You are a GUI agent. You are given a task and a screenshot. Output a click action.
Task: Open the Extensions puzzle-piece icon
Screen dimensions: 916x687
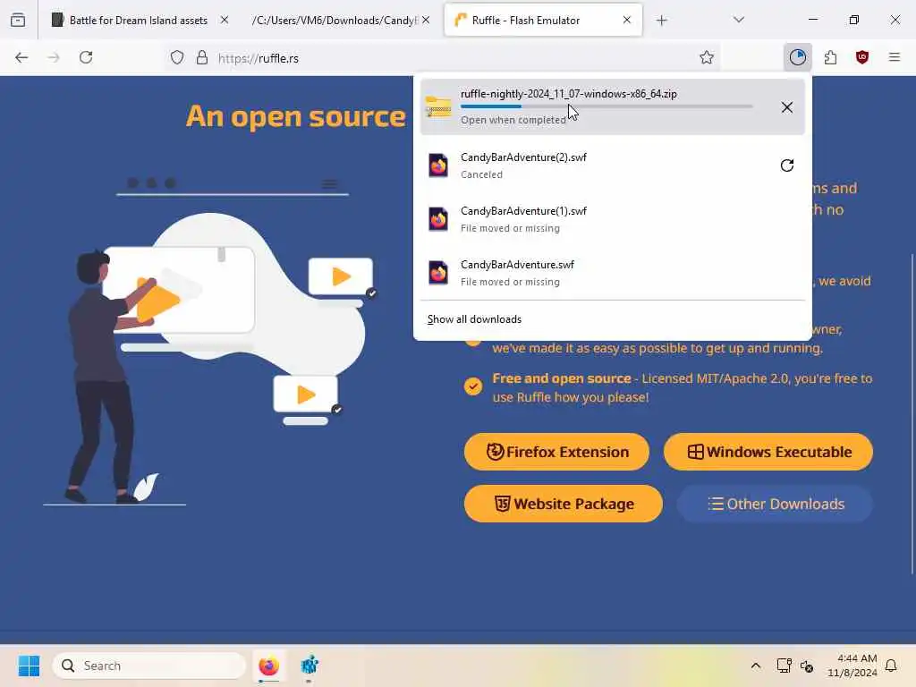(830, 57)
